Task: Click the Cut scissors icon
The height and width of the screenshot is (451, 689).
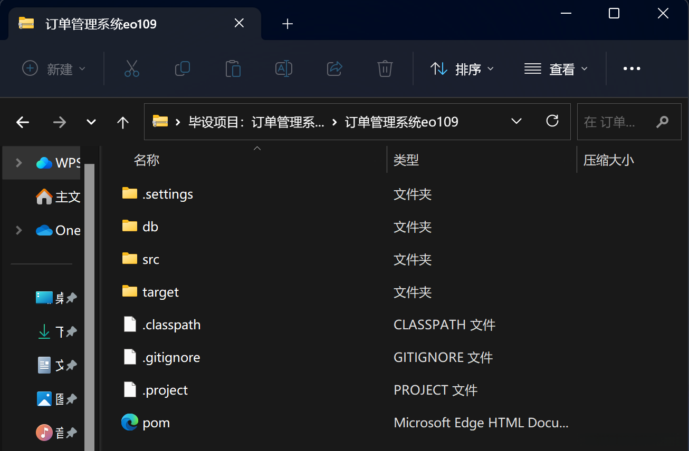Action: tap(131, 68)
